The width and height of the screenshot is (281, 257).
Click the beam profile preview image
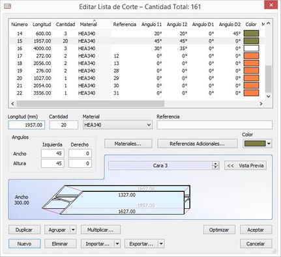point(116,200)
